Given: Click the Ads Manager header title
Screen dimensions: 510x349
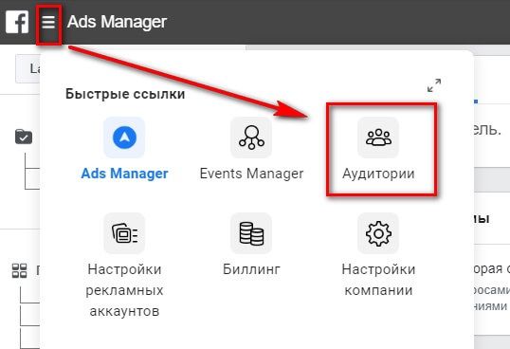Looking at the screenshot, I should tap(117, 22).
